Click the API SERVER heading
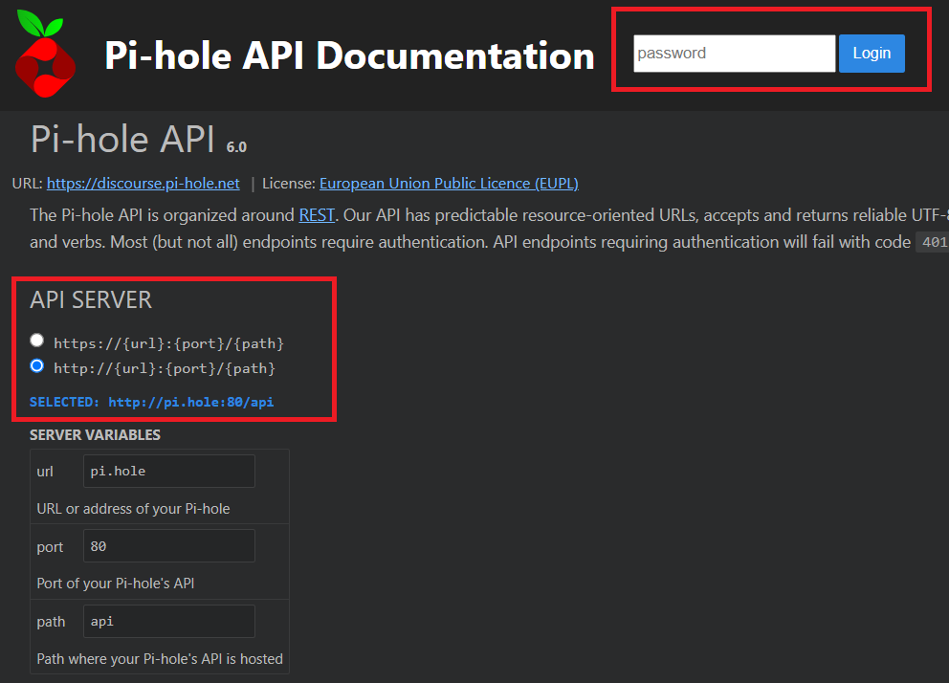949x683 pixels. (91, 300)
